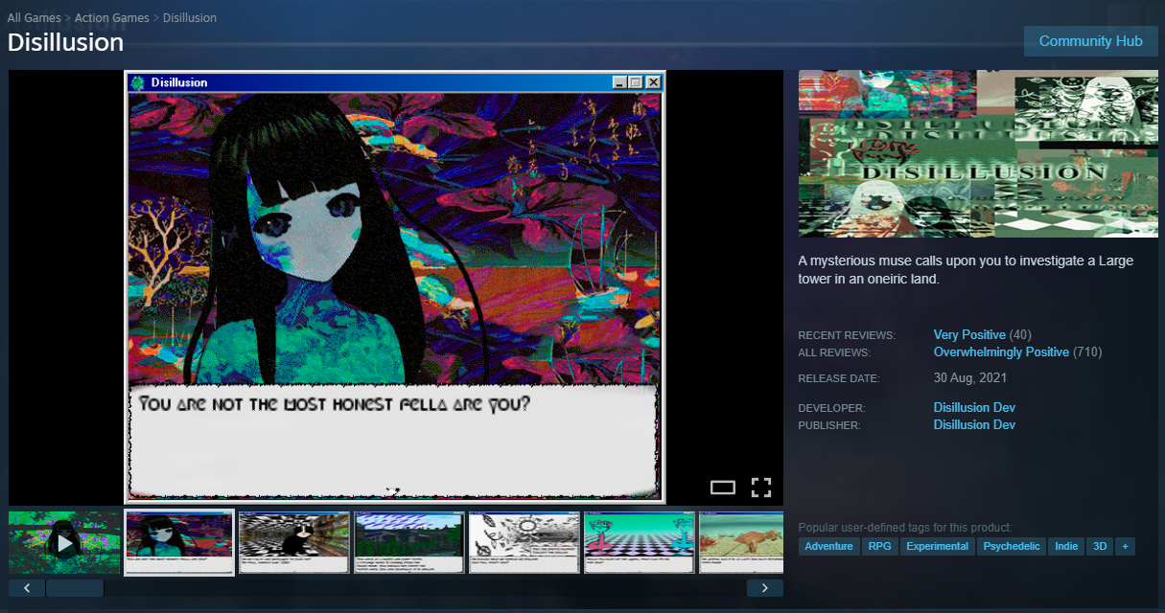The image size is (1165, 613).
Task: Click the Disillusion header capsule image
Action: coord(978,153)
